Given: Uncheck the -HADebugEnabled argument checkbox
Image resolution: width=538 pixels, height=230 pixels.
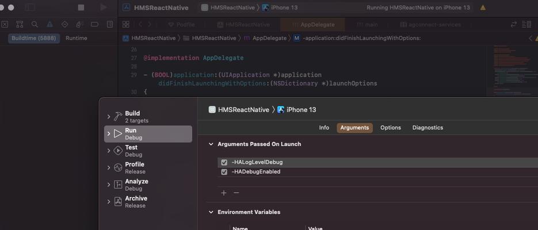Looking at the screenshot, I should [224, 172].
